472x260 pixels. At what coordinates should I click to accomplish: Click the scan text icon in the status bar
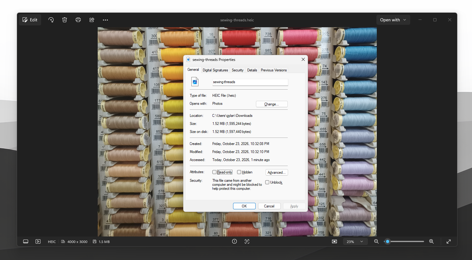[247, 241]
